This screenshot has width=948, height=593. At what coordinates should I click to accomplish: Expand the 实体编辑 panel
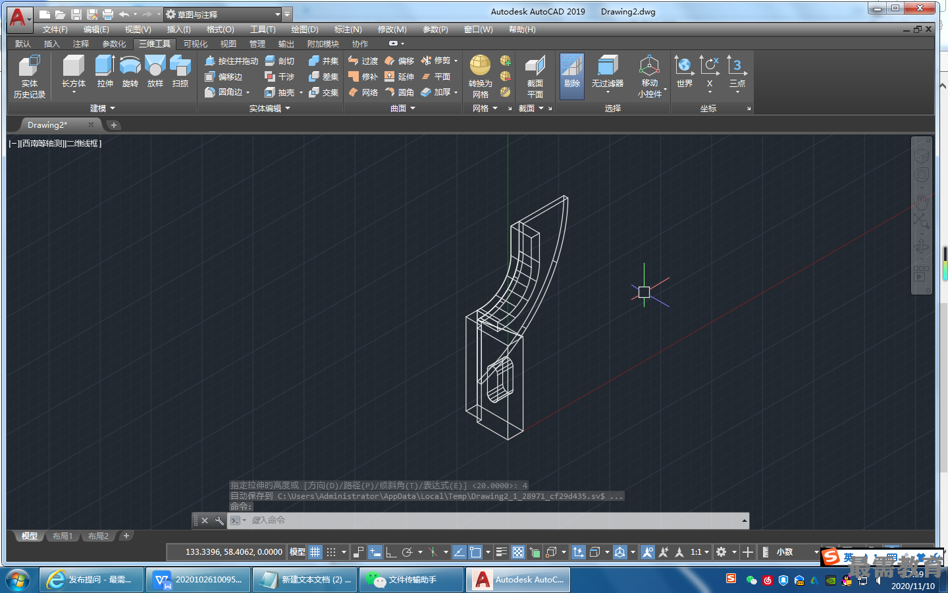[270, 108]
